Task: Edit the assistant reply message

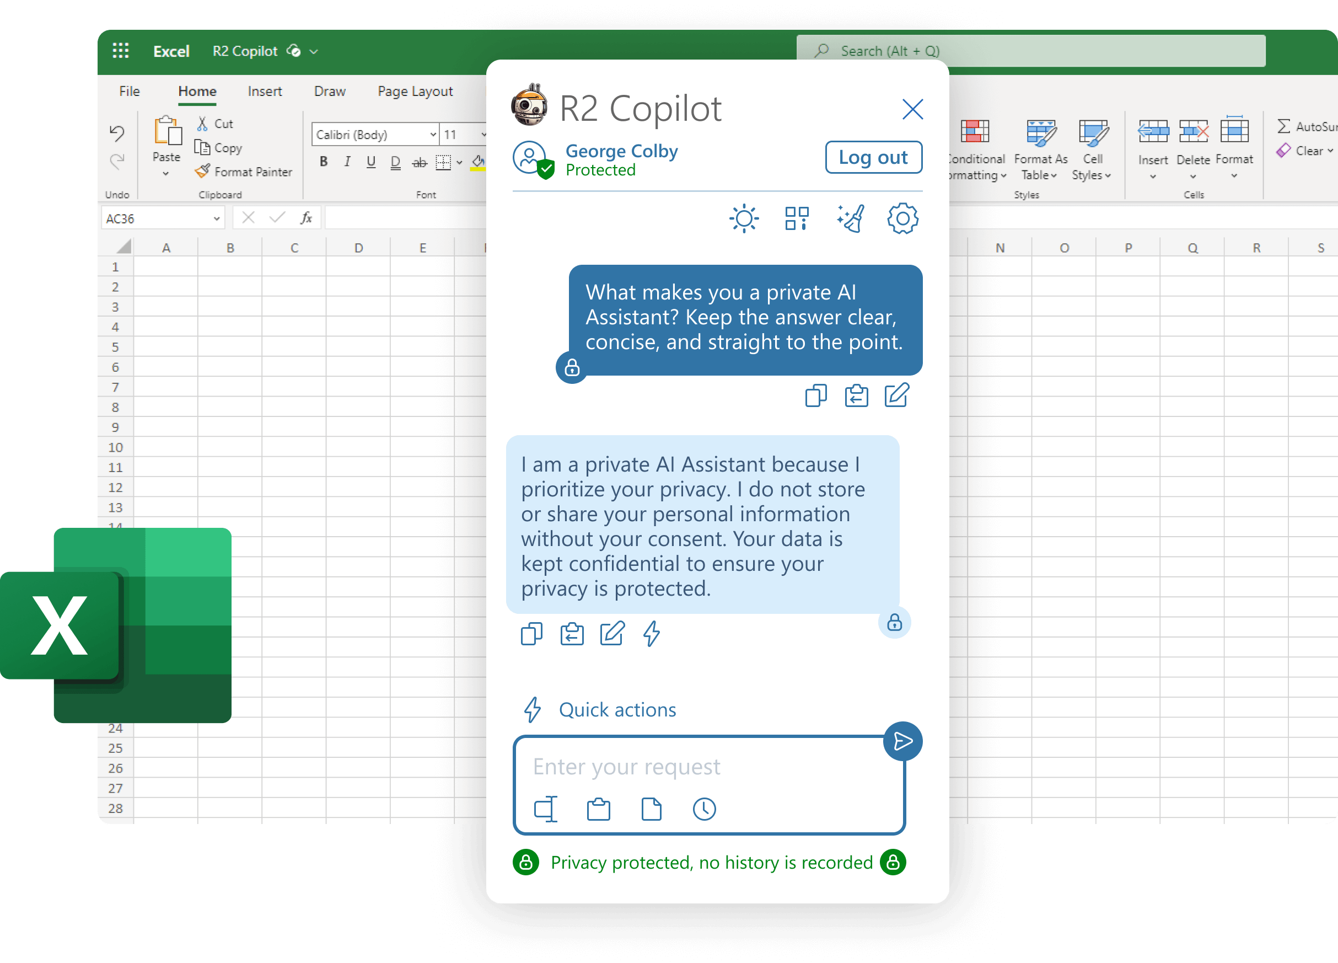Action: tap(612, 634)
